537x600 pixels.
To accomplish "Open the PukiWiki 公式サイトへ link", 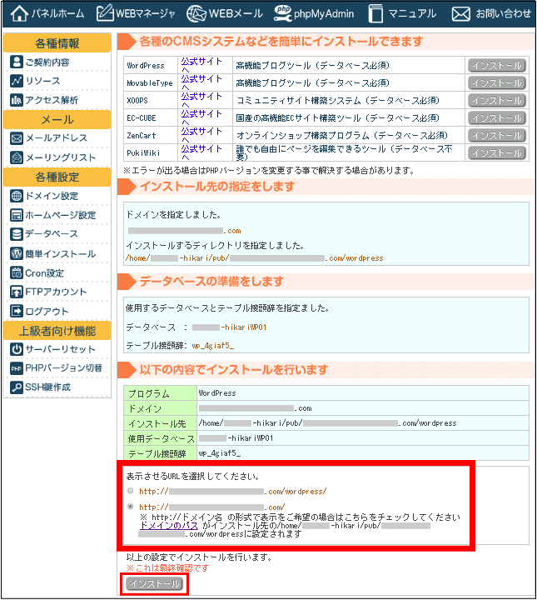I will (x=201, y=153).
